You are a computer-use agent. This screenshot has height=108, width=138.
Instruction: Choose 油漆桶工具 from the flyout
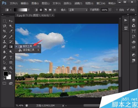click(28, 50)
